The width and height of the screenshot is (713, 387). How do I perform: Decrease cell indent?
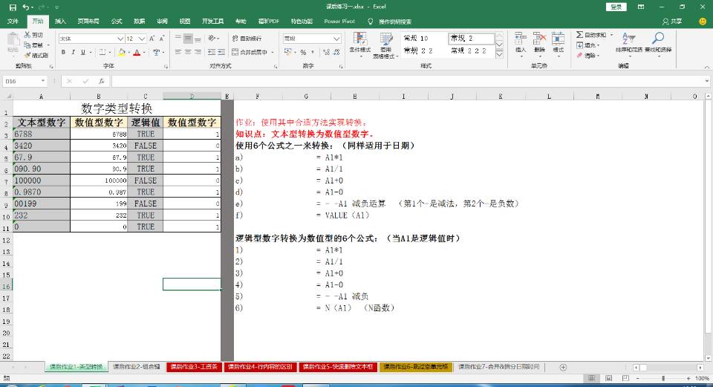(x=212, y=52)
